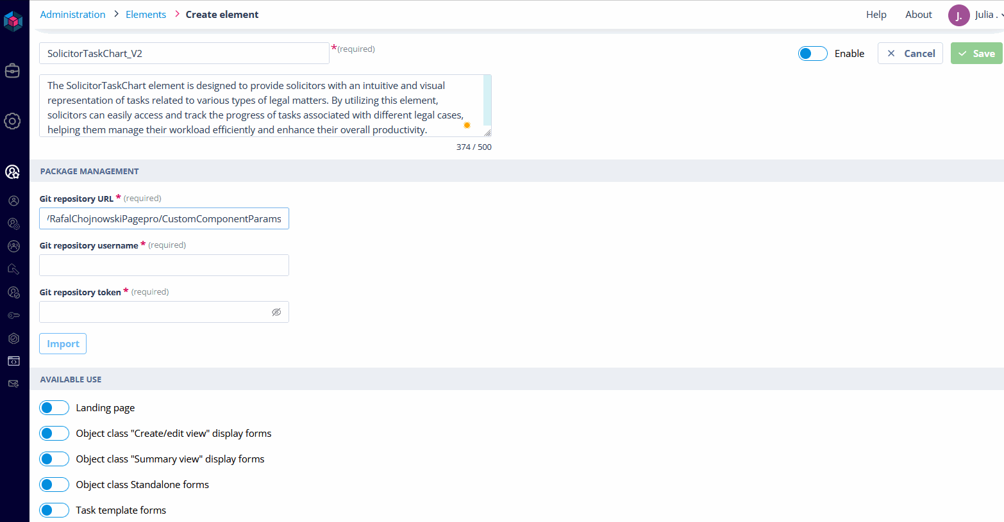Image resolution: width=1004 pixels, height=522 pixels.
Task: Click the "Git repository username" label
Action: 88,245
